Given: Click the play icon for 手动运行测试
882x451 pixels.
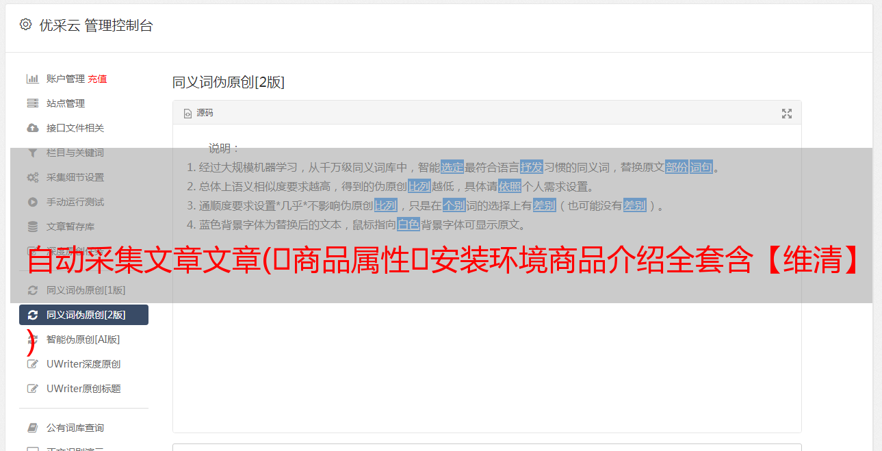Looking at the screenshot, I should click(32, 202).
